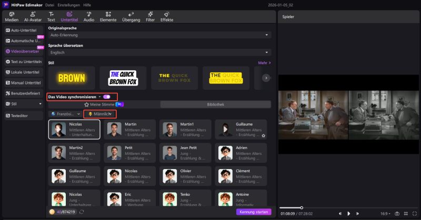The height and width of the screenshot is (220, 421).
Task: Step to the next frame
Action: point(357,214)
